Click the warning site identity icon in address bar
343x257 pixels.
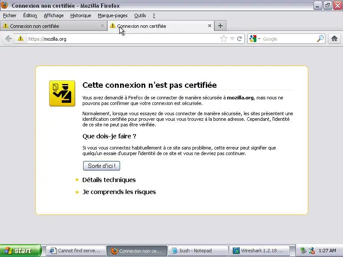coord(21,39)
